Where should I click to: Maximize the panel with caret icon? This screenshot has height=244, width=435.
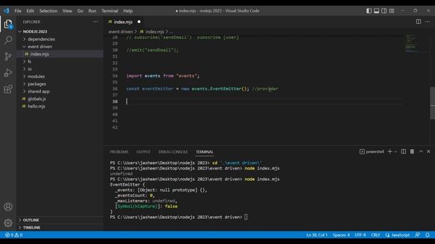[x=421, y=152]
